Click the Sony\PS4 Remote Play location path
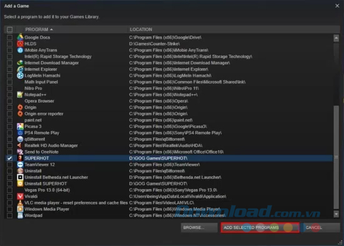Viewport: 344px width, 246px height. click(175, 133)
